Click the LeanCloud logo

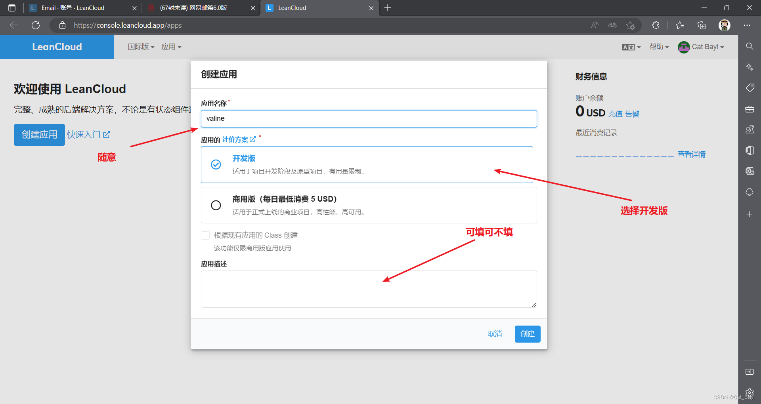tap(57, 47)
